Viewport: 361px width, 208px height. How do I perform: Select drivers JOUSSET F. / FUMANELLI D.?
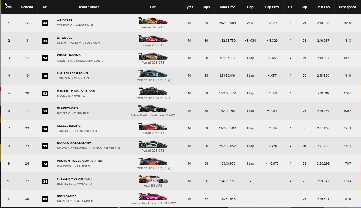77,131
